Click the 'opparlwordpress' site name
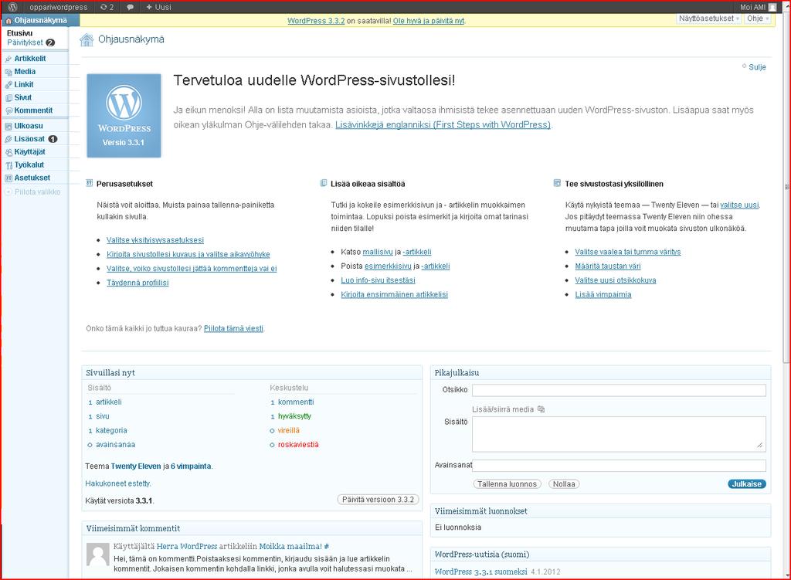 [59, 7]
